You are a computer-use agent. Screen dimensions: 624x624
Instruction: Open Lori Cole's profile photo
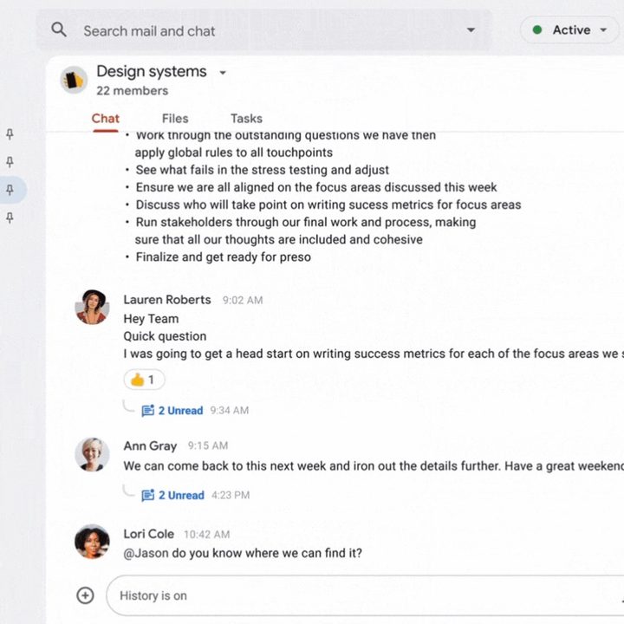tap(93, 542)
